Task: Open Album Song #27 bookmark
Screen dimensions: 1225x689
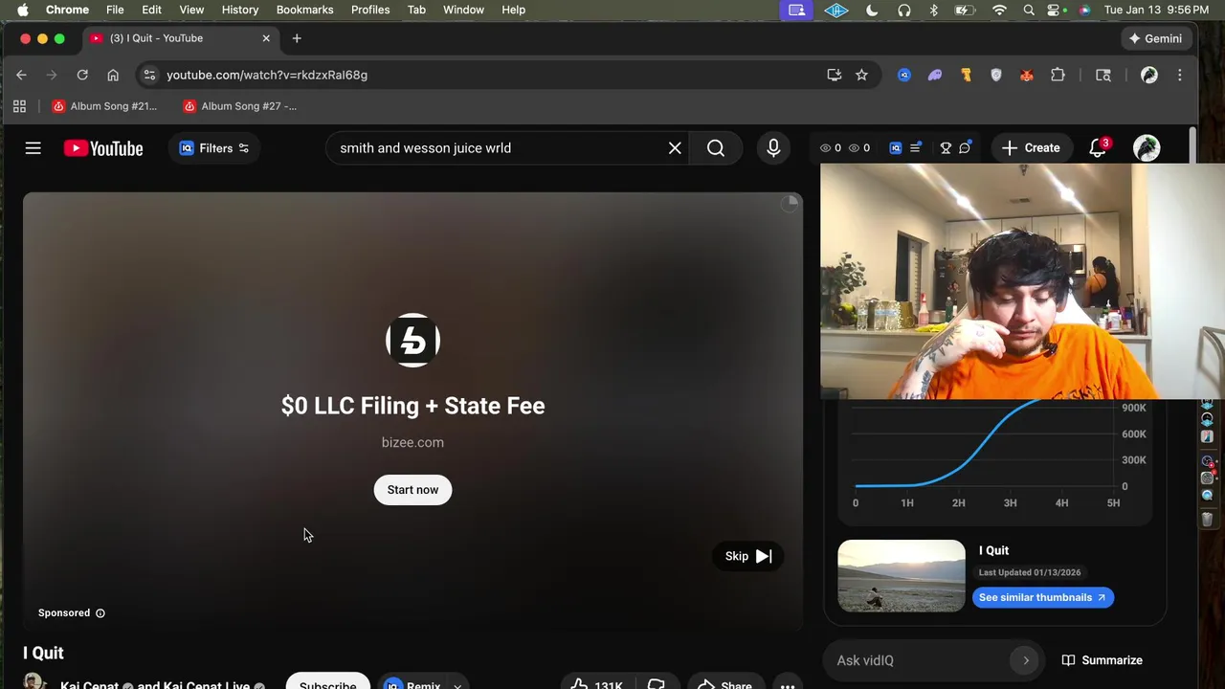Action: 240,106
